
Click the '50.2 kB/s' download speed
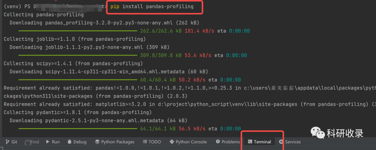coord(192,80)
